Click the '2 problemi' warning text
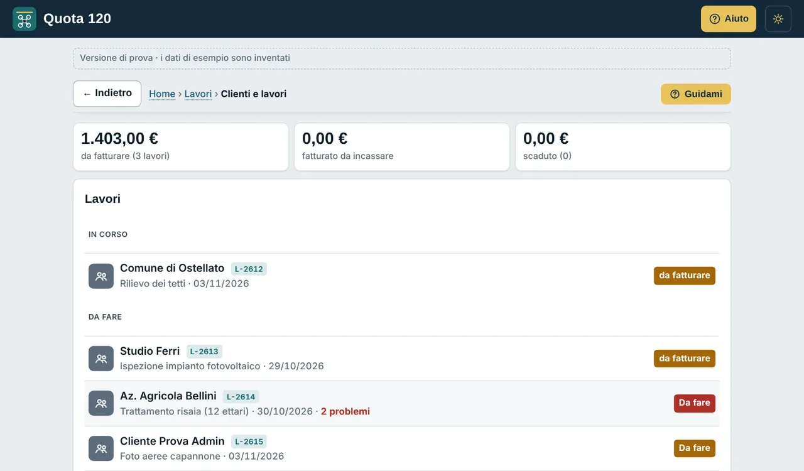Screen dimensions: 804x471 [x=345, y=411]
